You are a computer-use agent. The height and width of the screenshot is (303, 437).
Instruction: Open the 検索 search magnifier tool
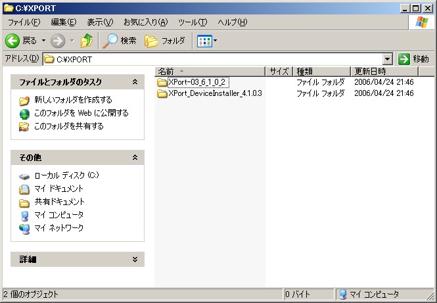click(x=119, y=41)
